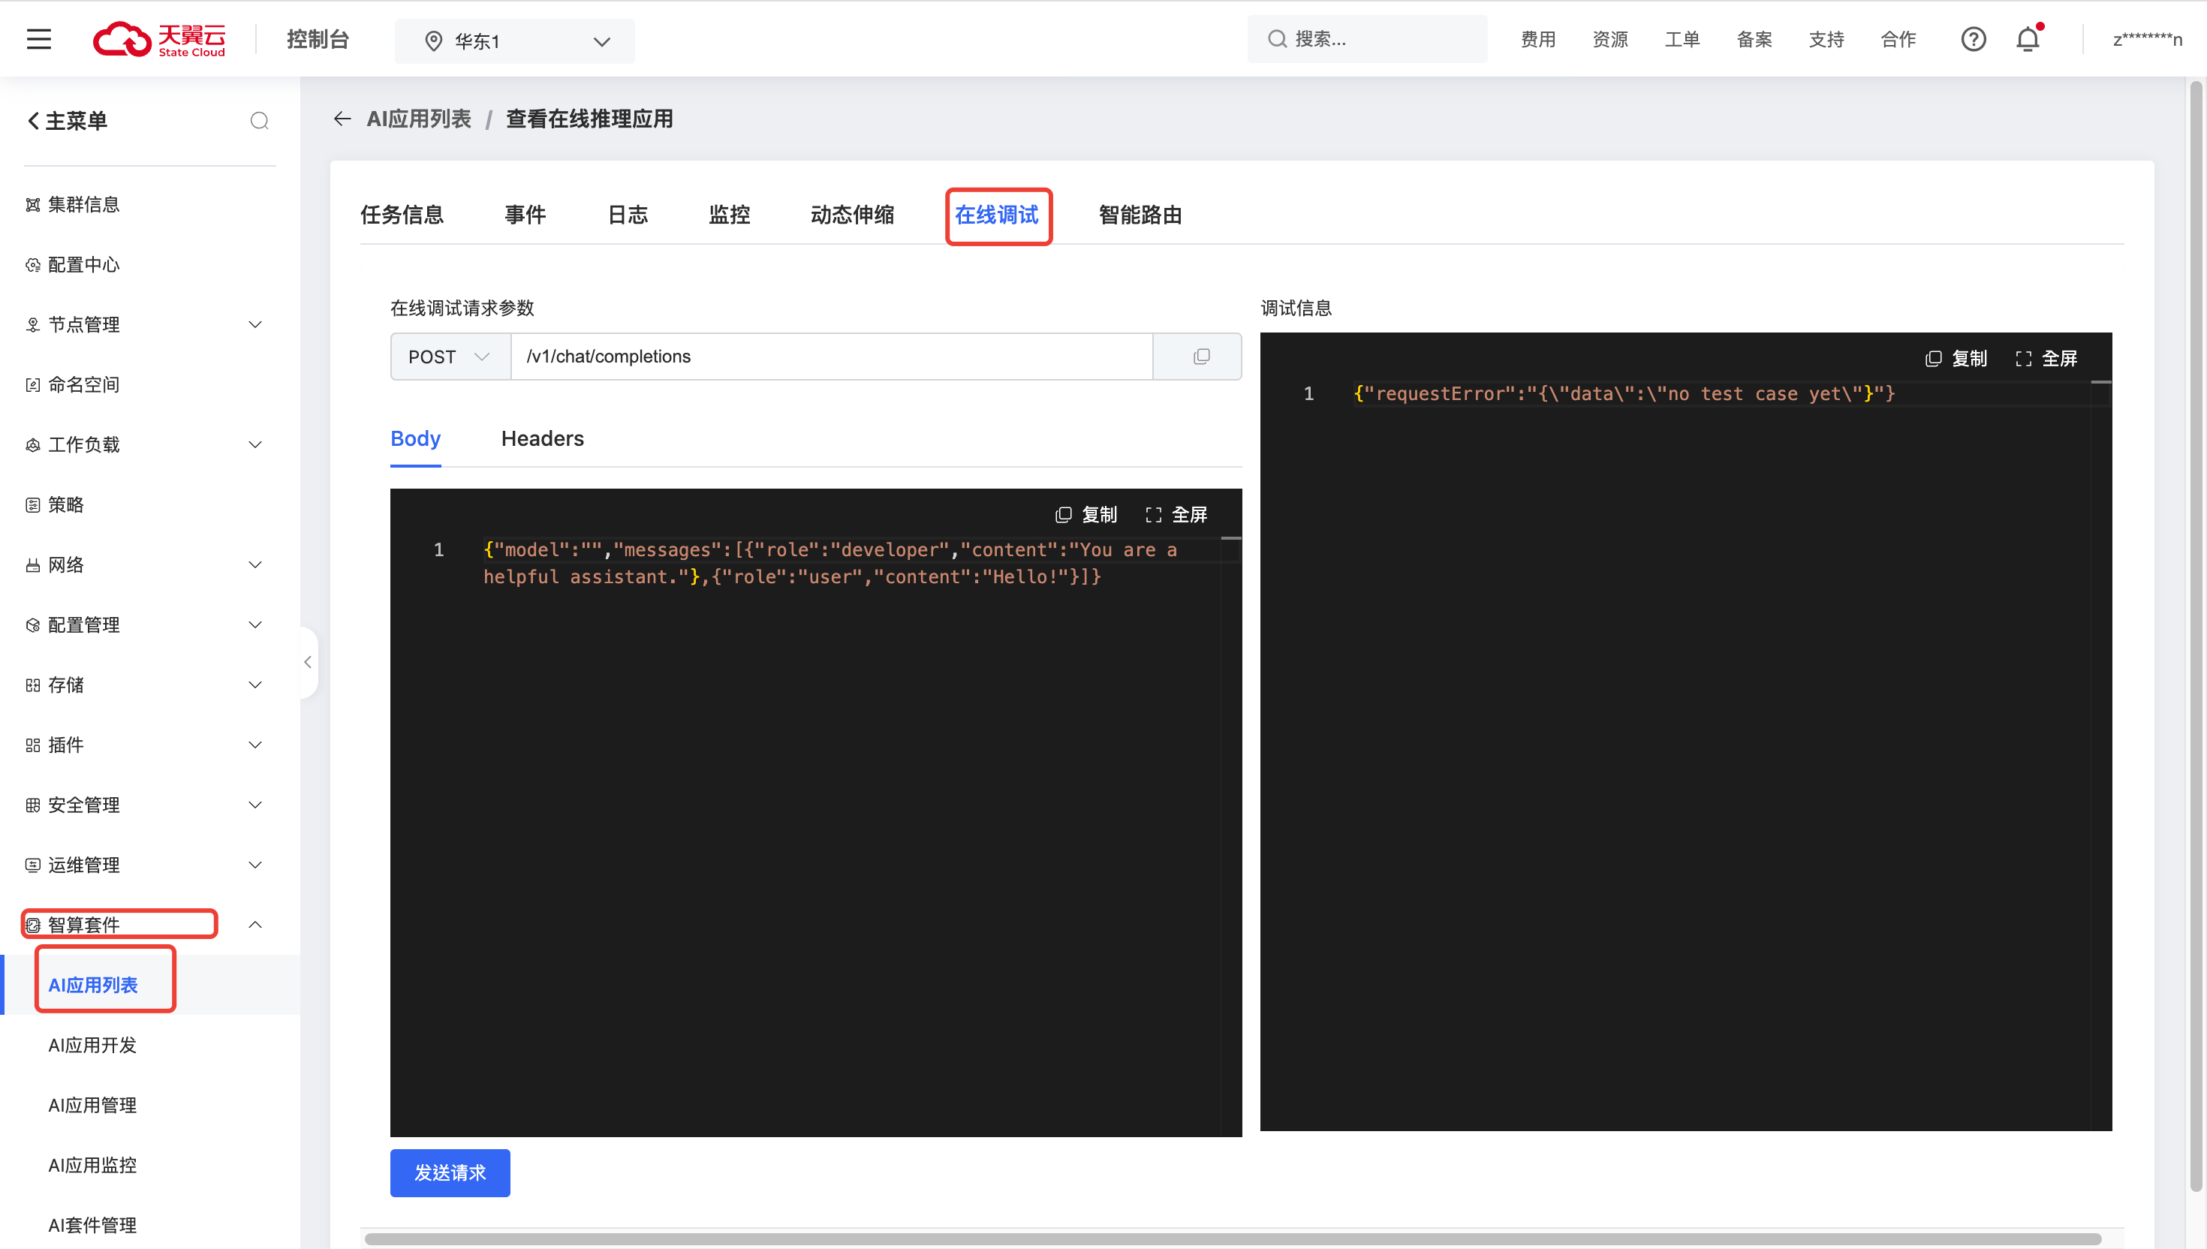Click the page vertical scrollbar
This screenshot has height=1249, width=2207.
[2196, 635]
